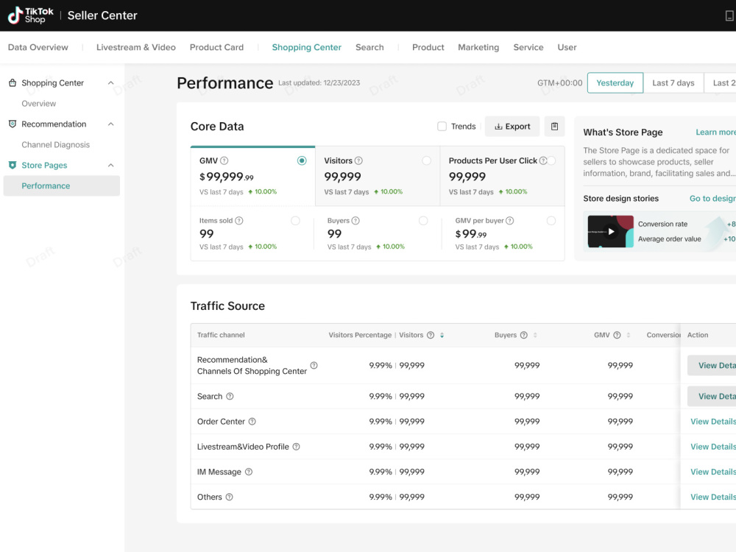Click the Recommendation shield icon in sidebar
Screen dimensions: 736x552
[13, 124]
